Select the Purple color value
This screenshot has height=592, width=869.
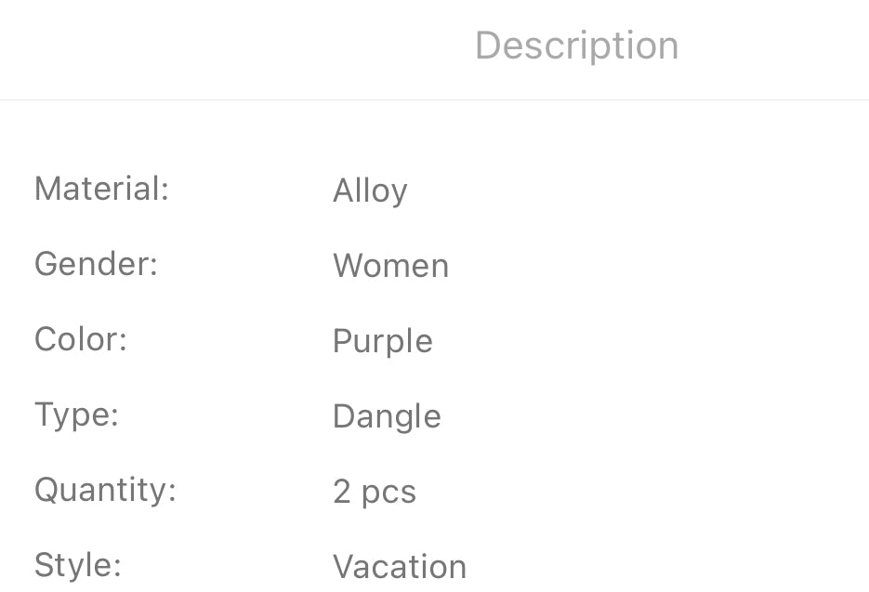[382, 341]
